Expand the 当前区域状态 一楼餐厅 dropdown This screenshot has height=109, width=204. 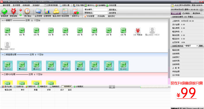click(191, 46)
